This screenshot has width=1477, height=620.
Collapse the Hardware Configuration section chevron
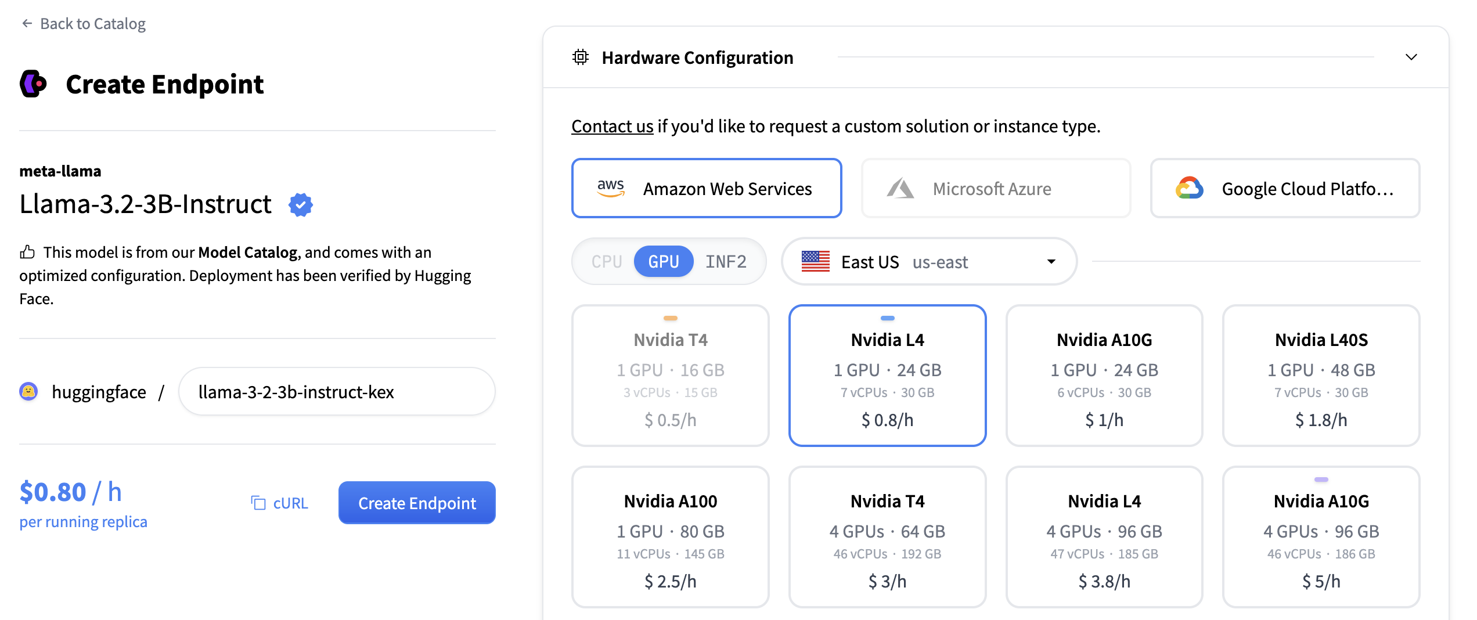click(1411, 57)
